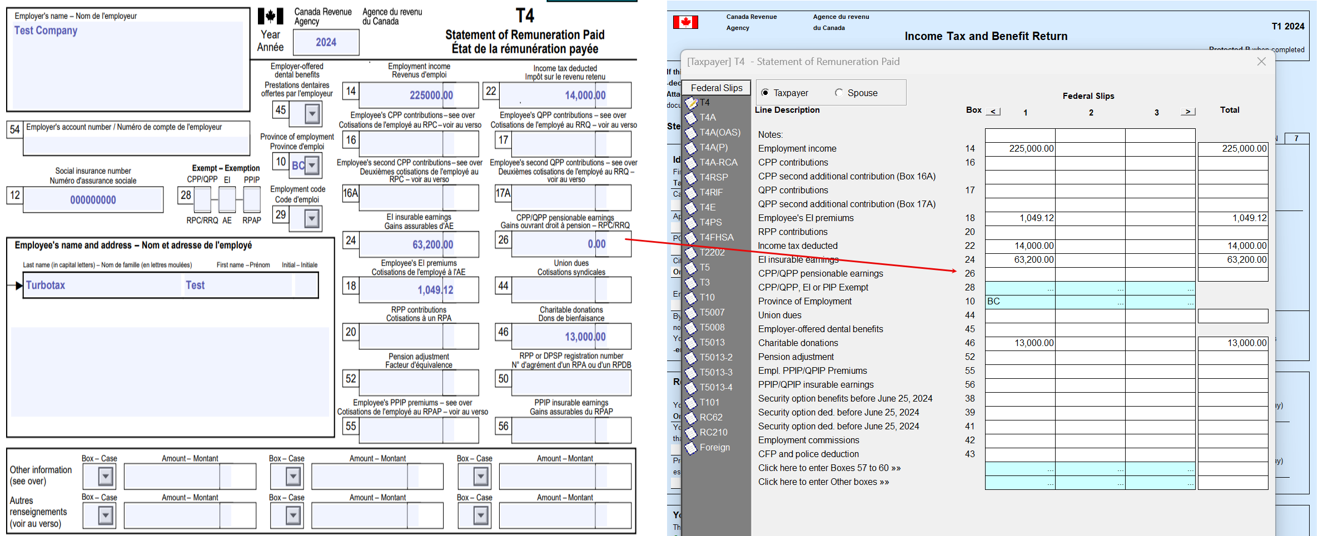The image size is (1328, 536).
Task: Click slip 1 Employment income cell 225,000.00
Action: (1020, 149)
